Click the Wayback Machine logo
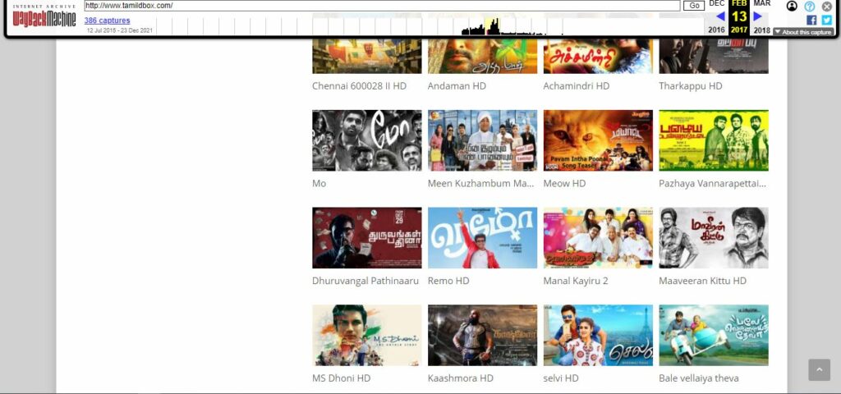This screenshot has width=841, height=394. click(x=44, y=17)
